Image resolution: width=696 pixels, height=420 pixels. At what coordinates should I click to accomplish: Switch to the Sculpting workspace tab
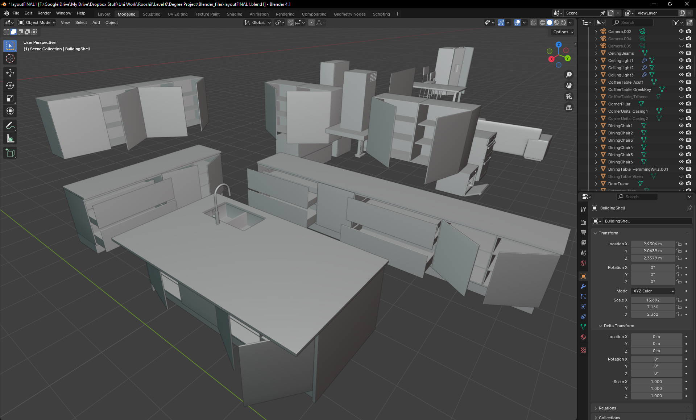pos(151,14)
